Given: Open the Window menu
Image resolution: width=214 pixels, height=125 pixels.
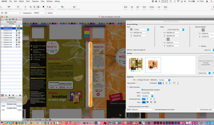Looking at the screenshot, I should 49,1.
